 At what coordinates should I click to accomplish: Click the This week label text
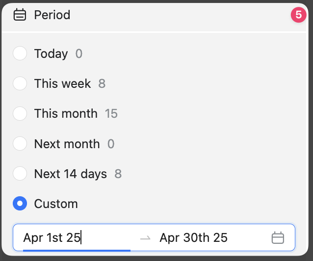(62, 83)
